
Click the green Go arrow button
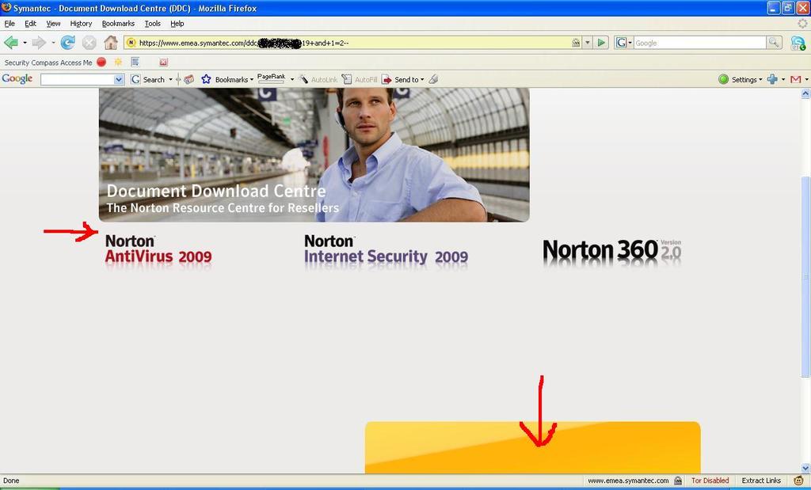pyautogui.click(x=601, y=43)
